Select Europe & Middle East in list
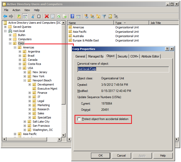 (x=86, y=40)
